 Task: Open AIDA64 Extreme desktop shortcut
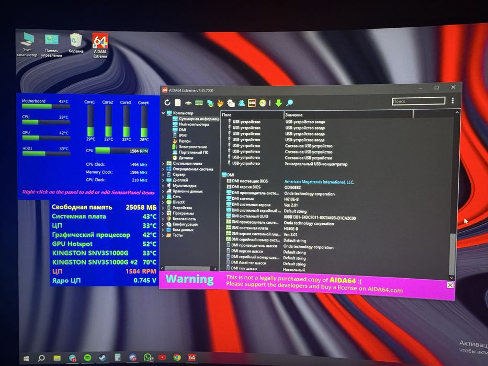pos(100,46)
